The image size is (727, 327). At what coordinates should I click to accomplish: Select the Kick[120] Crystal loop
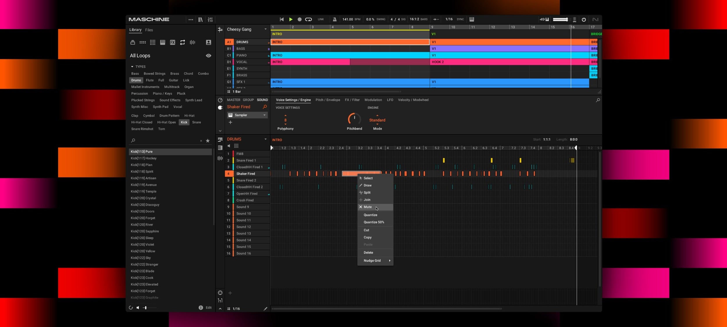(143, 198)
